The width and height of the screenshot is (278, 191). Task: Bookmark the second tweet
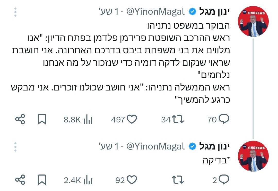[42, 180]
